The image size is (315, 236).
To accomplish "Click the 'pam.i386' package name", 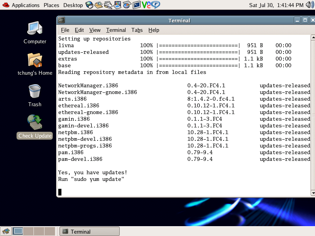I will pos(71,152).
